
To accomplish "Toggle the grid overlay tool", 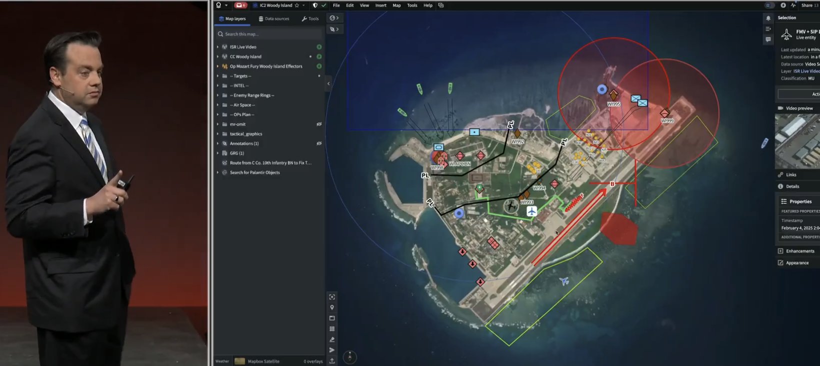I will pos(332,328).
